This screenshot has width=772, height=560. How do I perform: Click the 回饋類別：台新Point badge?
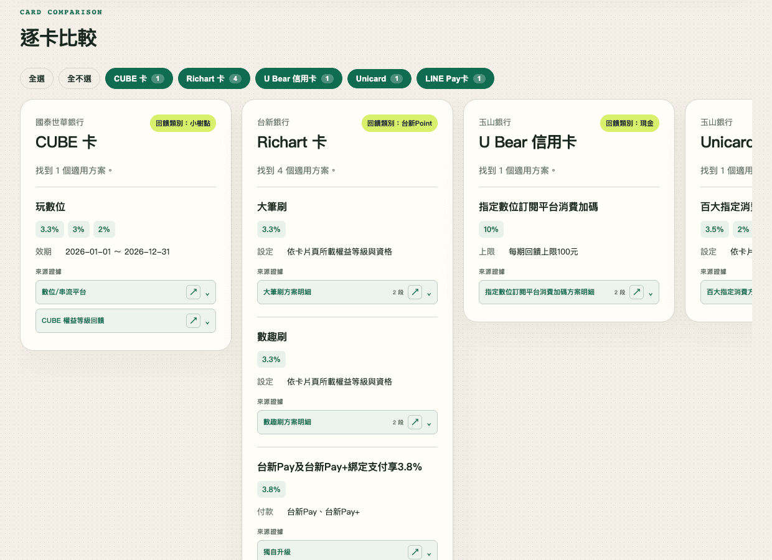[x=400, y=123]
